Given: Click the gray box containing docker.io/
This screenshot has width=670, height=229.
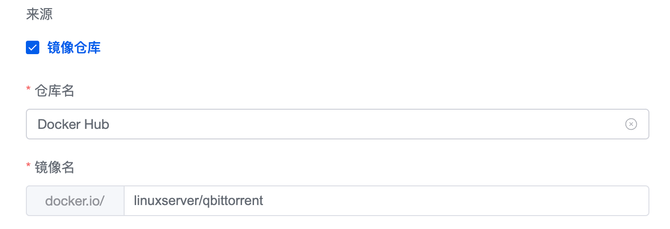Looking at the screenshot, I should [75, 201].
